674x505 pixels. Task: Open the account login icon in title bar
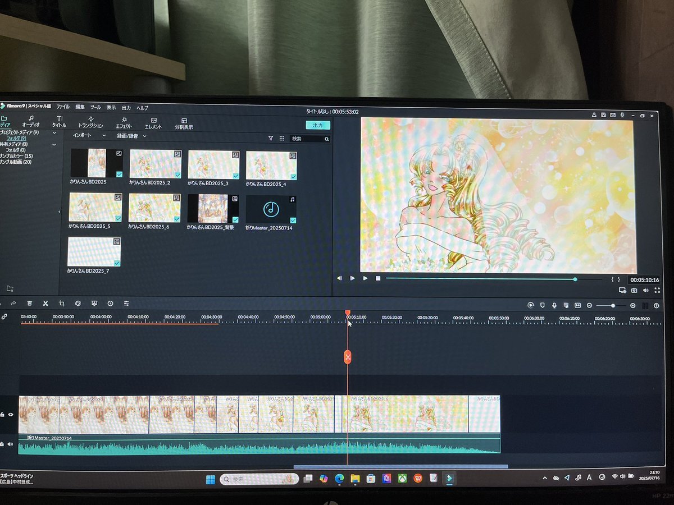(594, 114)
